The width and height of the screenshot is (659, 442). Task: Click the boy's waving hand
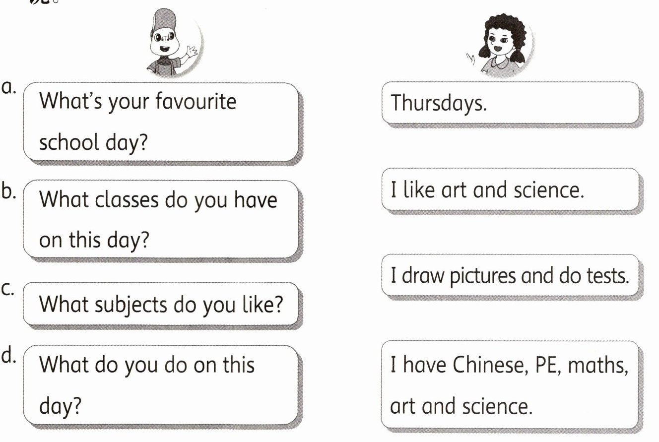[191, 50]
